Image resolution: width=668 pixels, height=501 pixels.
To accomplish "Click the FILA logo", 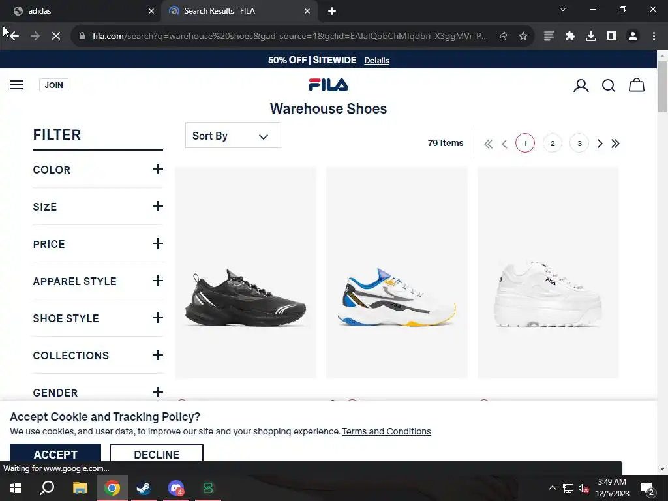I will [x=329, y=85].
